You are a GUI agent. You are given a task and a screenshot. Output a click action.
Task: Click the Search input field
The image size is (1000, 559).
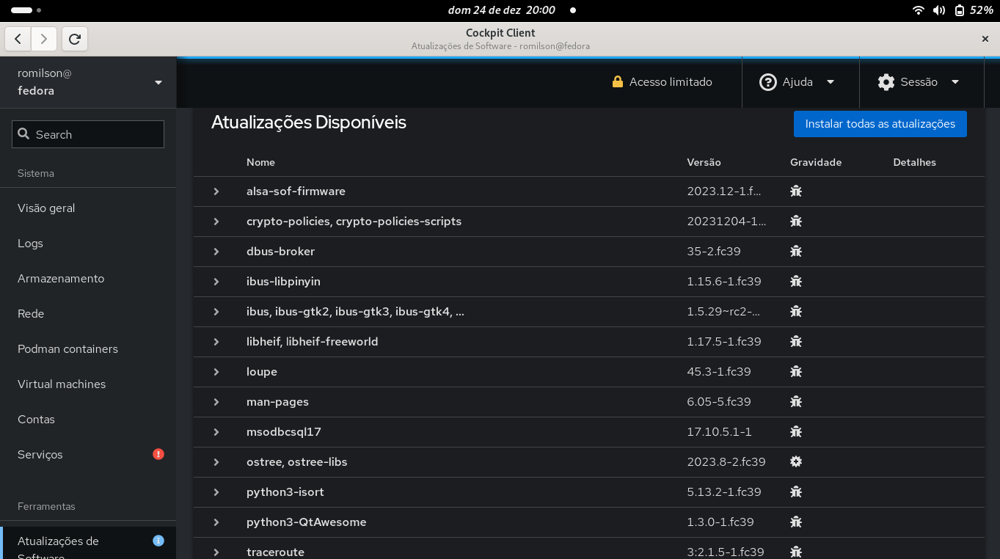88,134
